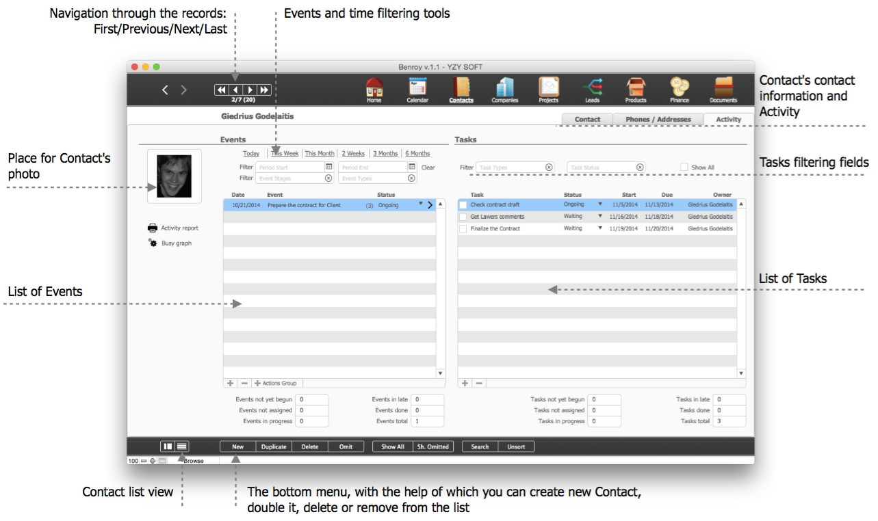878x521 pixels.
Task: Enable the Show All tasks checkbox
Action: pos(684,167)
